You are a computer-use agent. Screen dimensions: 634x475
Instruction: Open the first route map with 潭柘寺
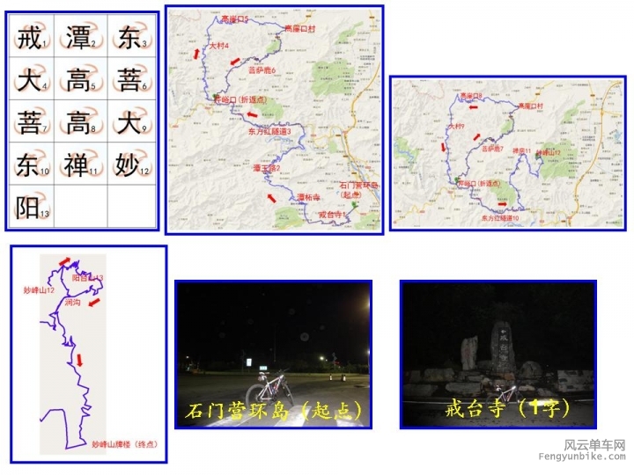coord(275,120)
